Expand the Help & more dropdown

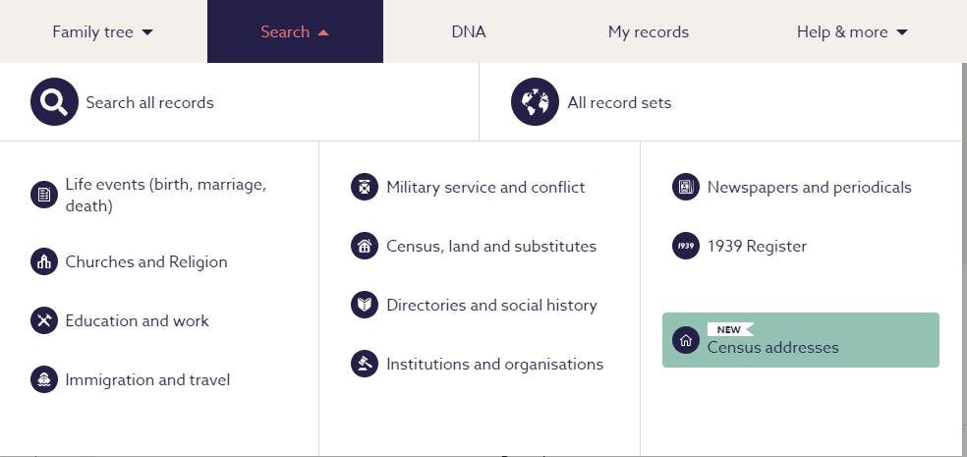coord(852,31)
